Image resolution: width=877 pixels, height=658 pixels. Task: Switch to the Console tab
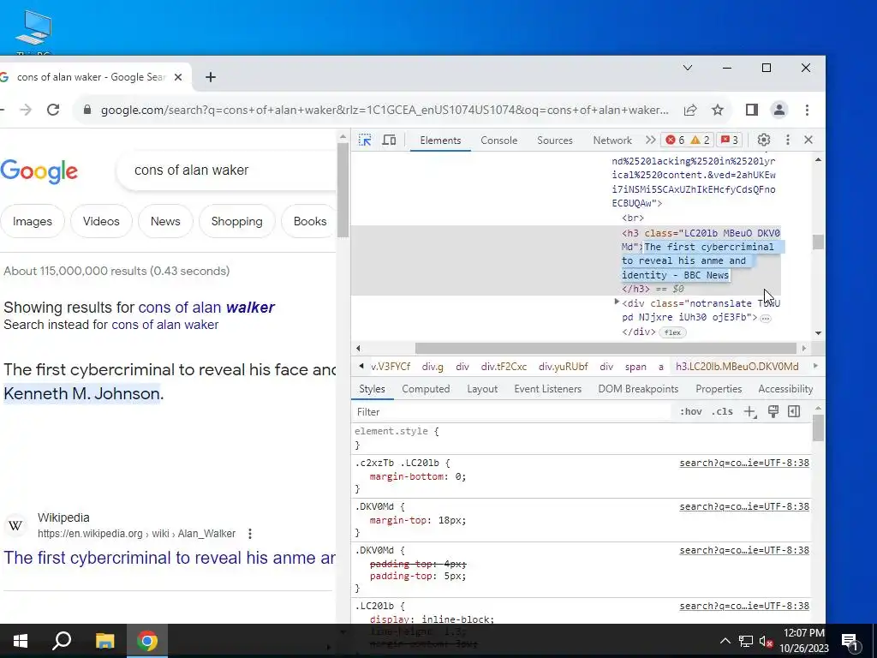pyautogui.click(x=499, y=141)
